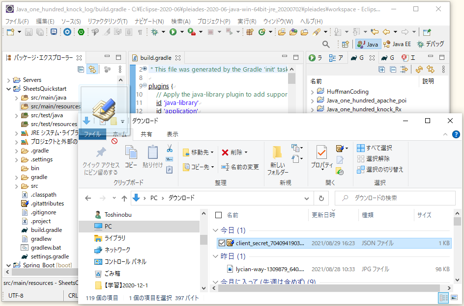Image resolution: width=464 pixels, height=306 pixels.
Task: Open the 移動先 dropdown menu
Action: point(211,152)
